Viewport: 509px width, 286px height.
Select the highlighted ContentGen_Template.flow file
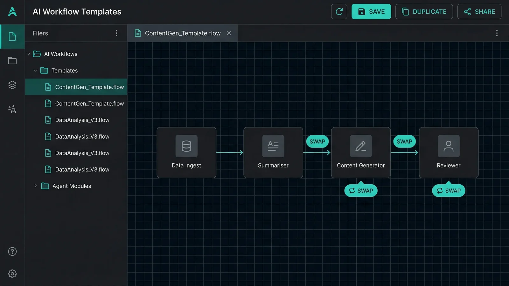coord(76,87)
